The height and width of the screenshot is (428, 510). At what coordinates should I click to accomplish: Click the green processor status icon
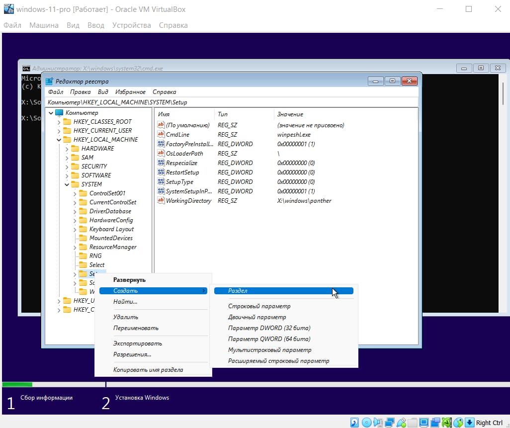click(x=446, y=423)
